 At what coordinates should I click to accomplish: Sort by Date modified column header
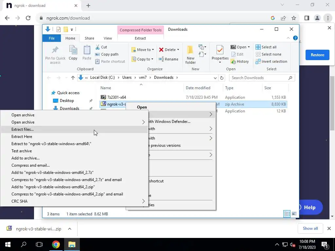198,88
